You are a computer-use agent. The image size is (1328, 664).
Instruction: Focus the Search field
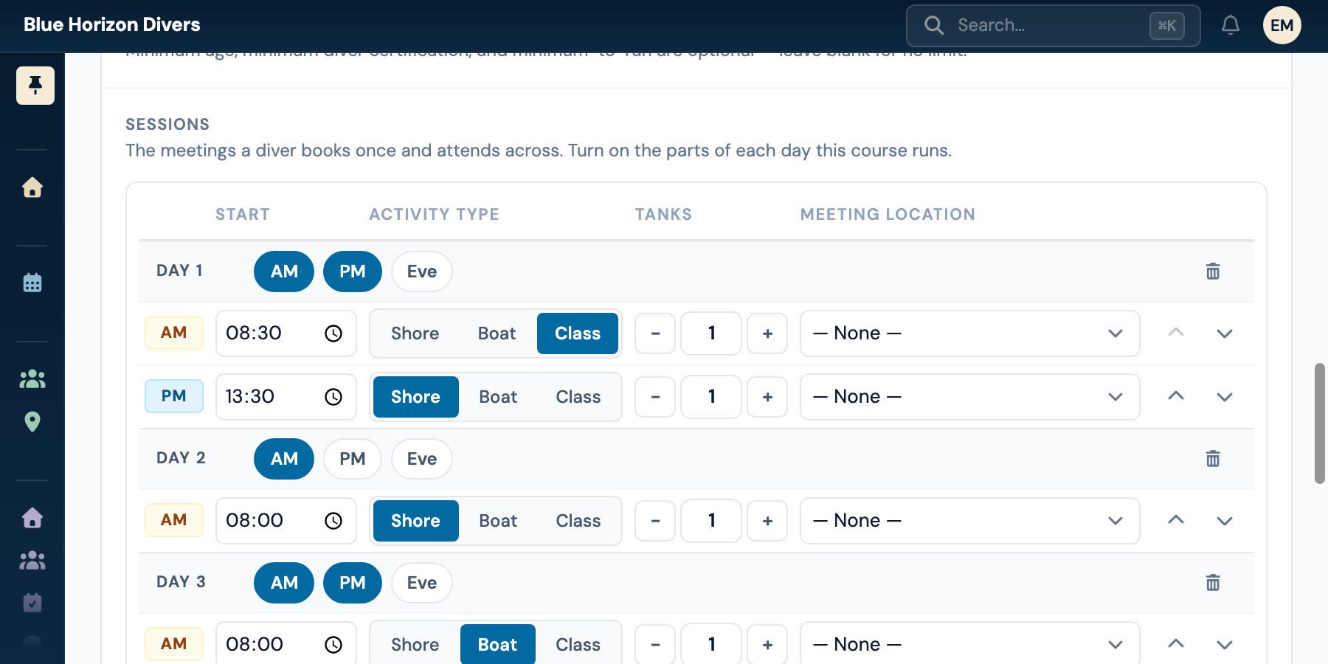coord(1054,26)
